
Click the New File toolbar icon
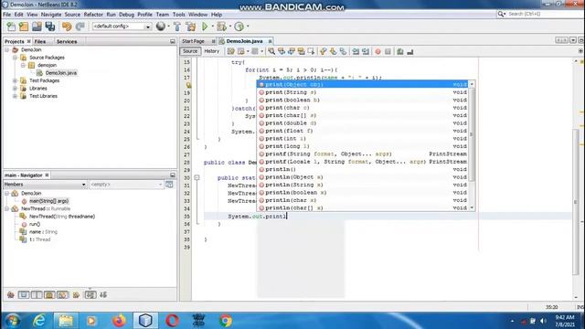tap(11, 27)
